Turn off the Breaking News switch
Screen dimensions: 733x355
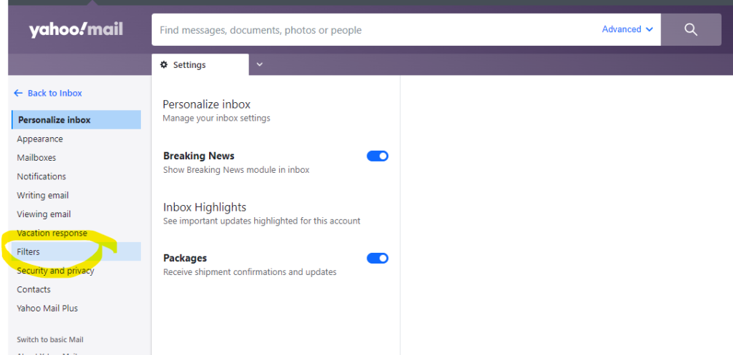[x=377, y=156]
